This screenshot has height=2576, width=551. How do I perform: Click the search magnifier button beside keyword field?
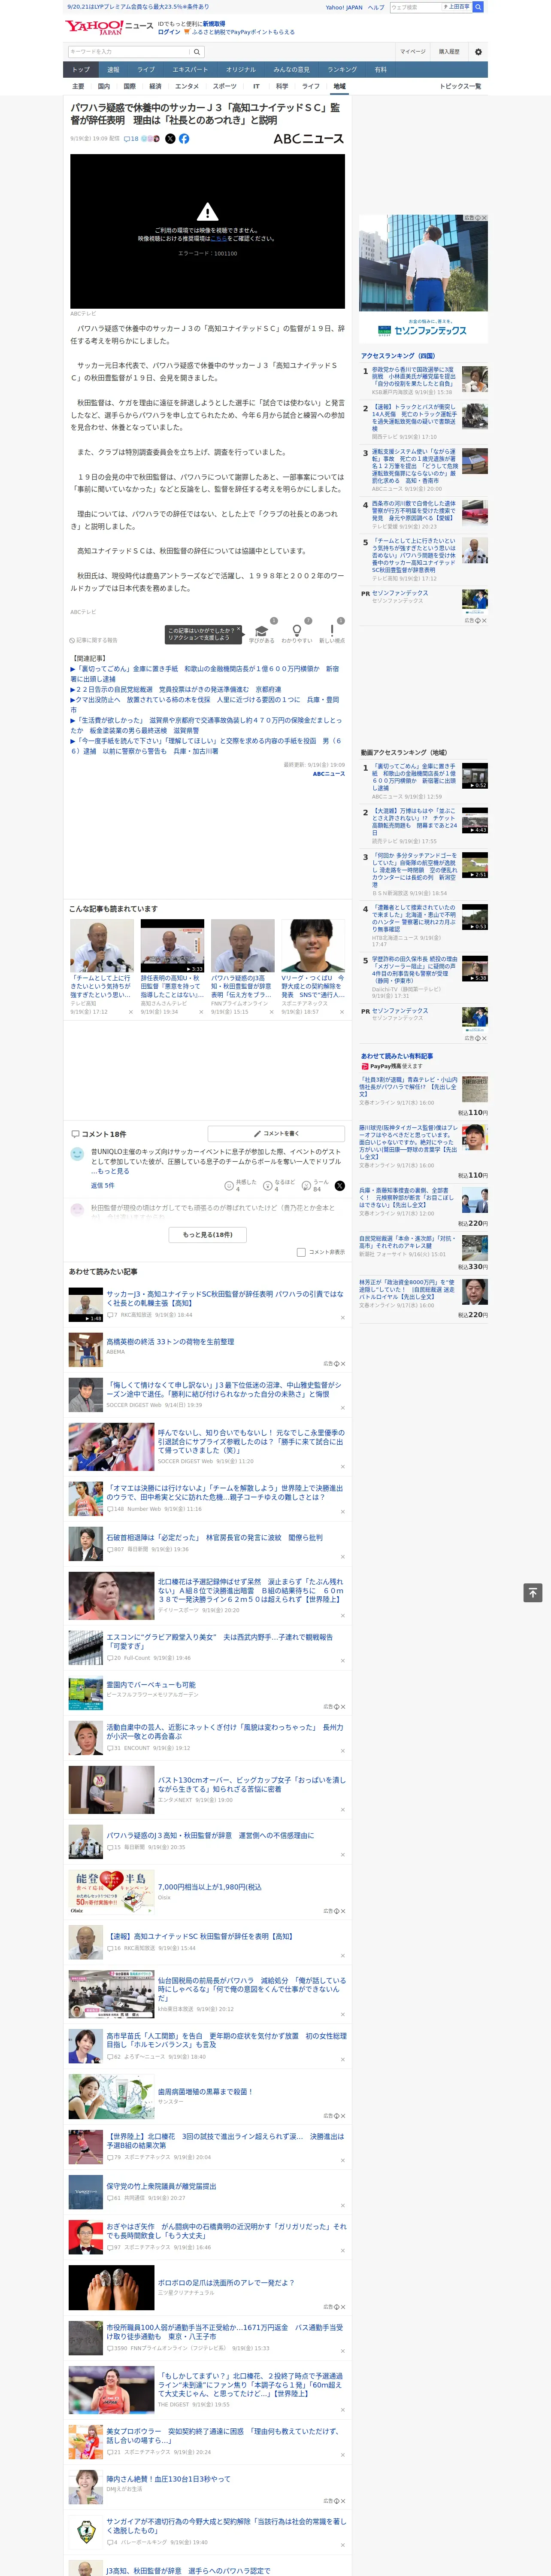(x=197, y=52)
